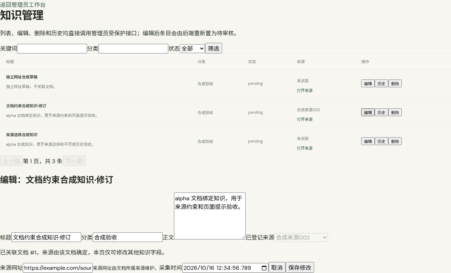Viewport: 451px width, 273px height.
Task: Save changes with 保存修改 button
Action: 300,268
